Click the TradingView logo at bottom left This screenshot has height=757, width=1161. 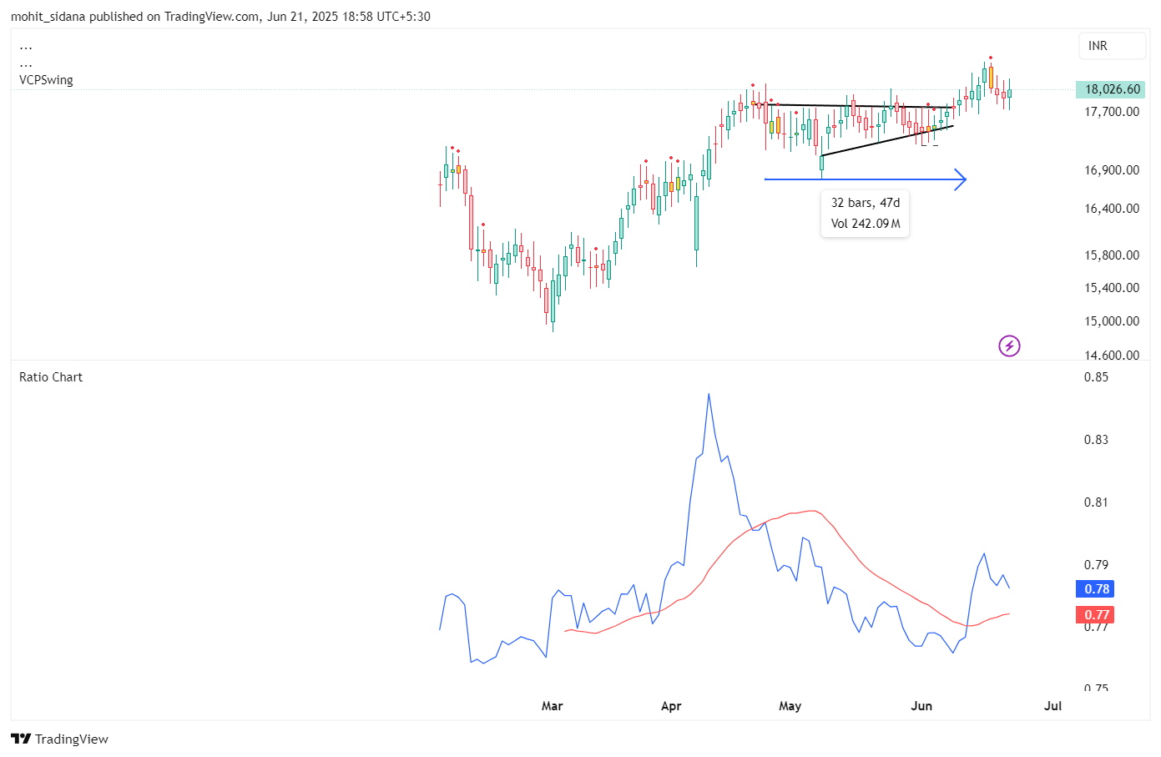coord(59,739)
